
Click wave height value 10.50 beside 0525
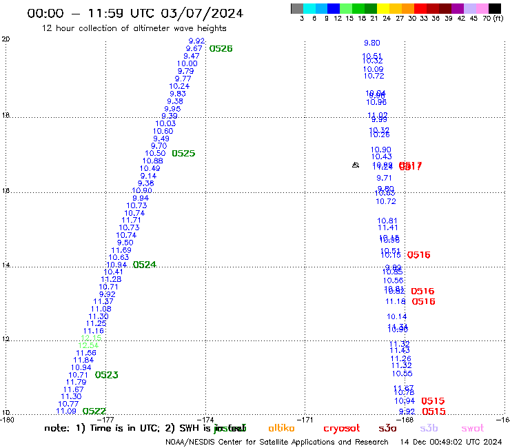tap(155, 154)
